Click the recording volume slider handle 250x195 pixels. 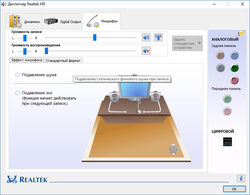pos(95,37)
